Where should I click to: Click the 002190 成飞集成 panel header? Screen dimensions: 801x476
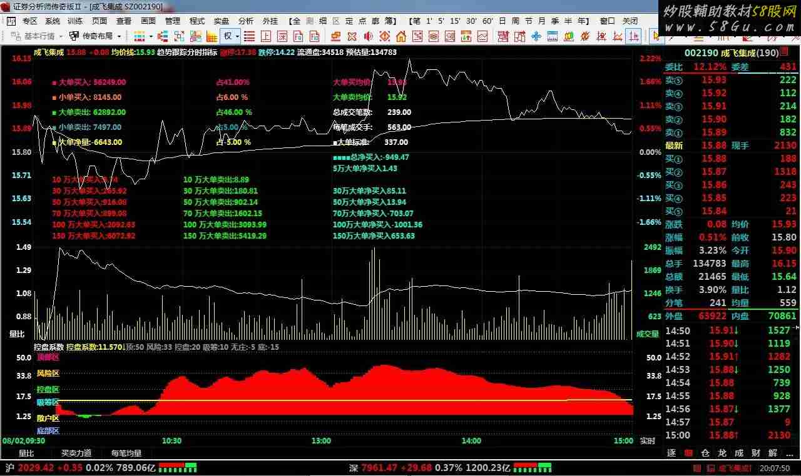732,53
